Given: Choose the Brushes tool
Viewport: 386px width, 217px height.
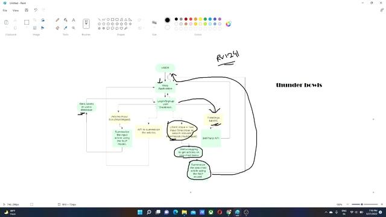Looking at the screenshot, I should click(x=86, y=24).
